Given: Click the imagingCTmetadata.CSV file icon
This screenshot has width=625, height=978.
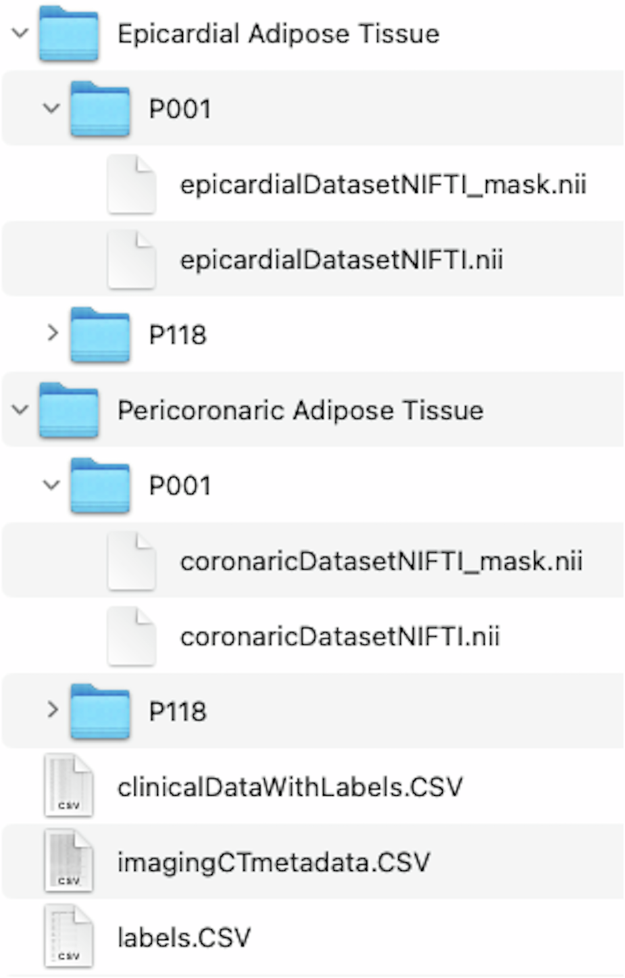Looking at the screenshot, I should (68, 862).
